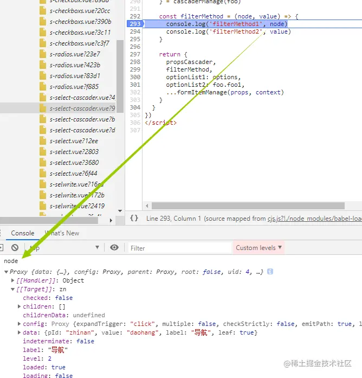Set breakpoint on line number 294
The height and width of the screenshot is (378, 362).
135,31
